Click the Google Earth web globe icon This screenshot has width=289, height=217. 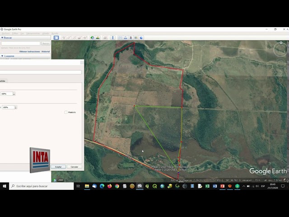click(141, 38)
